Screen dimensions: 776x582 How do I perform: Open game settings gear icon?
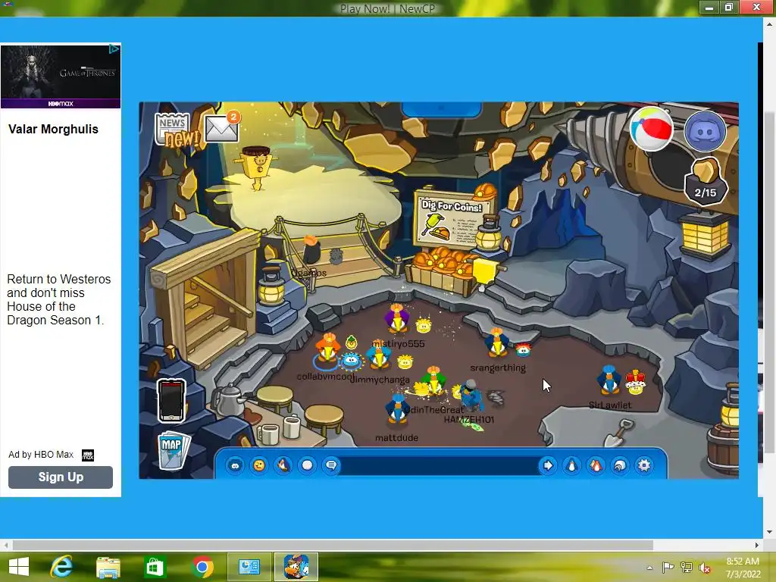click(644, 465)
